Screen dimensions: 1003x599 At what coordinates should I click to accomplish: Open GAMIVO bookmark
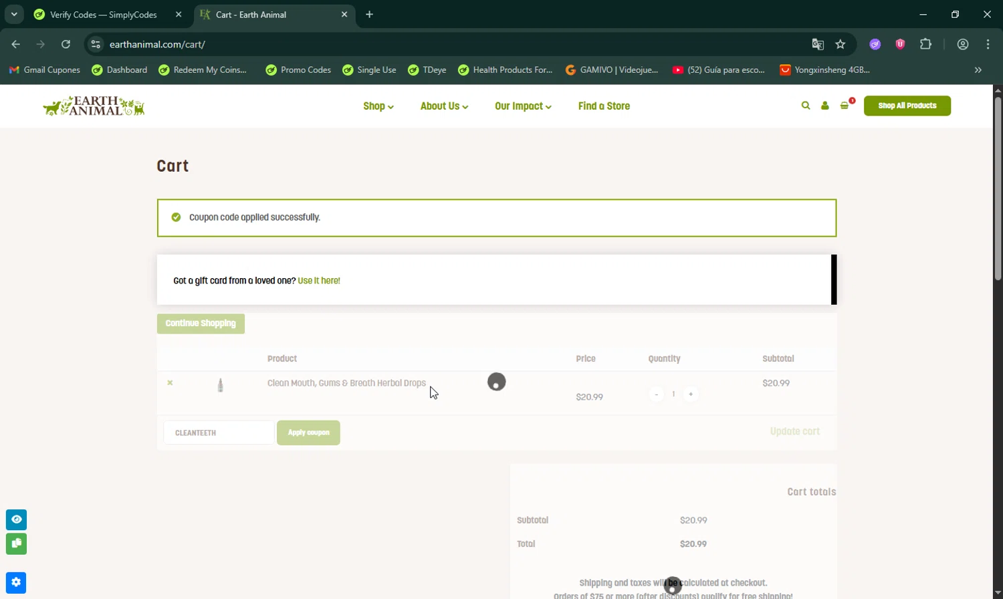[x=612, y=70]
